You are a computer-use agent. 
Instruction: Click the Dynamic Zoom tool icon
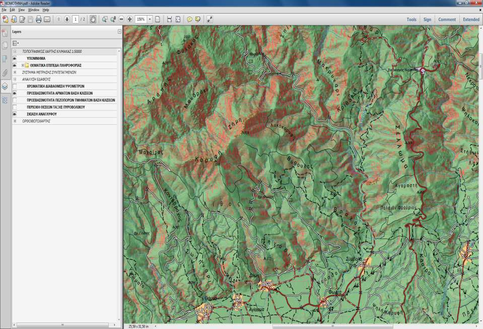[x=113, y=20]
